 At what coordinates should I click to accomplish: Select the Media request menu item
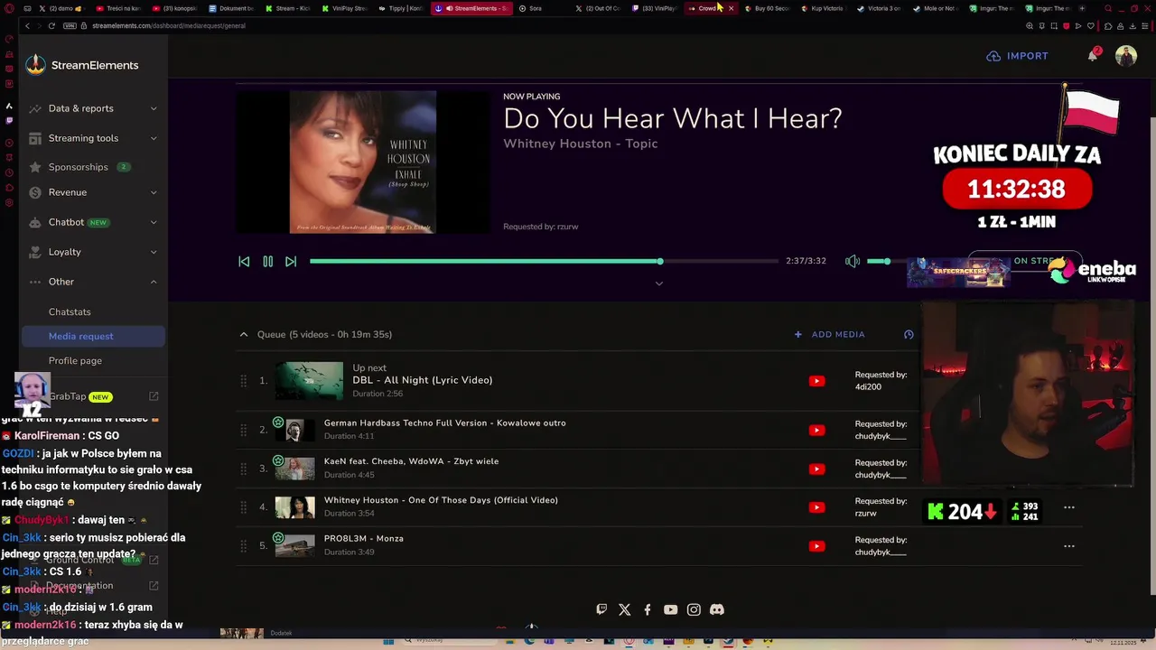(93, 336)
